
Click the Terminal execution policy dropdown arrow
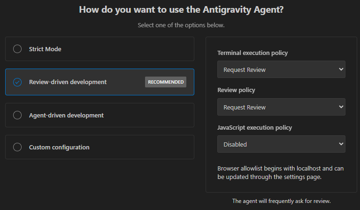click(341, 70)
